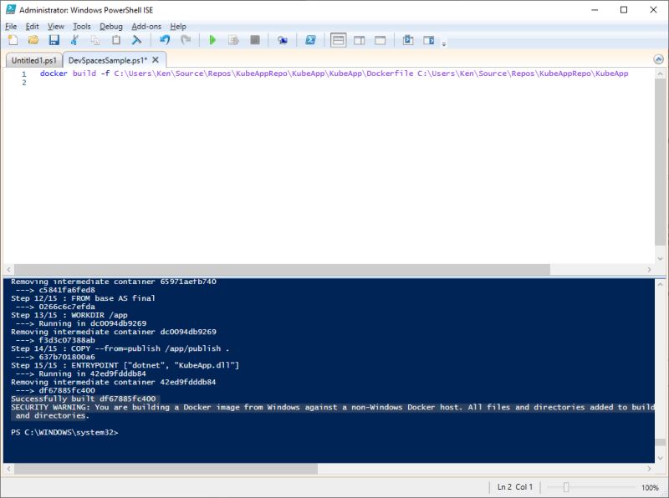Image resolution: width=669 pixels, height=498 pixels.
Task: Click the PowerShell ISE title bar icon
Action: coord(11,9)
